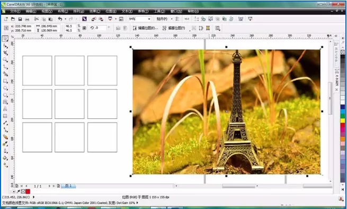Select the Zoom tool magnifier

(x=5, y=60)
